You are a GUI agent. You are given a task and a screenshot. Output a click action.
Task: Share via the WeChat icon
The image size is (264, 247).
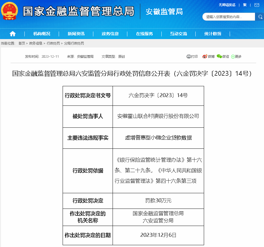tap(219, 56)
